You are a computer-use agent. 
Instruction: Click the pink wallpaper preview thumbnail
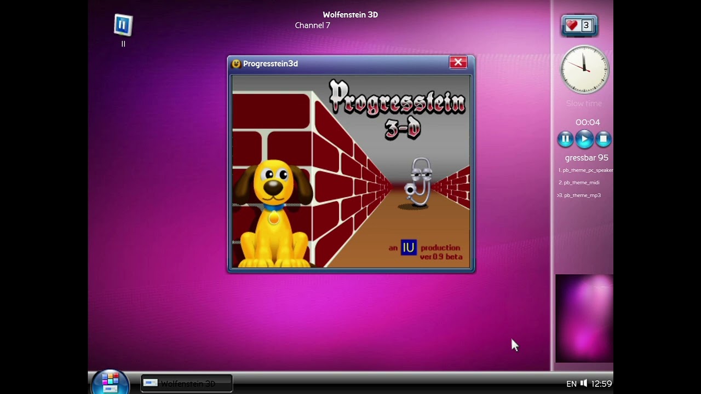point(584,318)
